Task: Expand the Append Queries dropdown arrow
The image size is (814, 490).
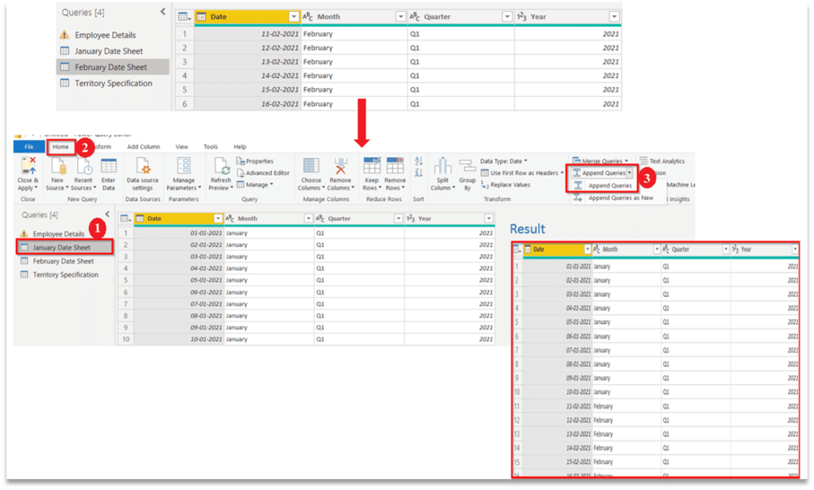Action: click(x=630, y=172)
